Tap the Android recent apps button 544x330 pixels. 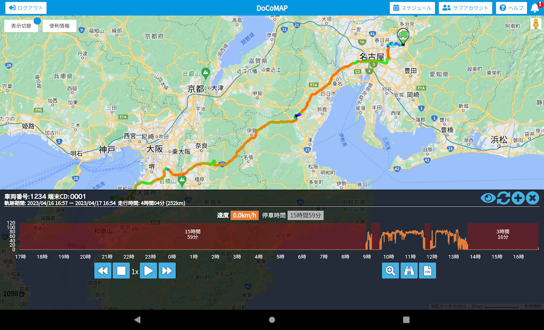point(406,320)
